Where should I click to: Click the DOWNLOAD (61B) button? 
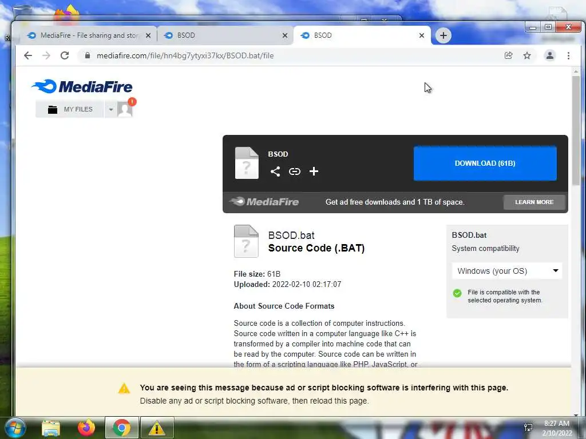485,163
